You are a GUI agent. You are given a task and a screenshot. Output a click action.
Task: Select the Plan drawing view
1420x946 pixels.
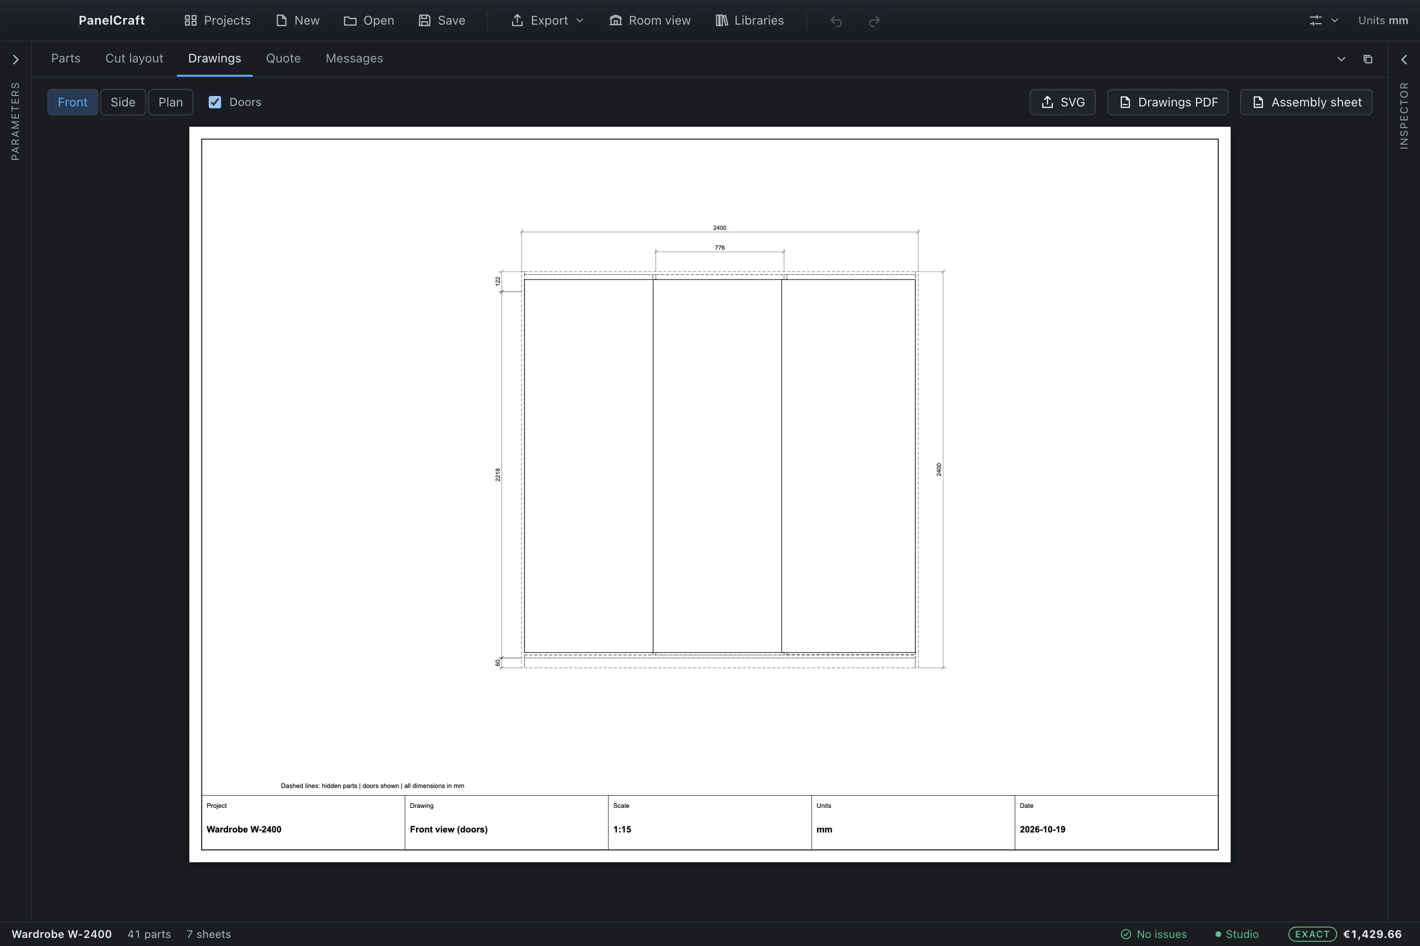(170, 102)
